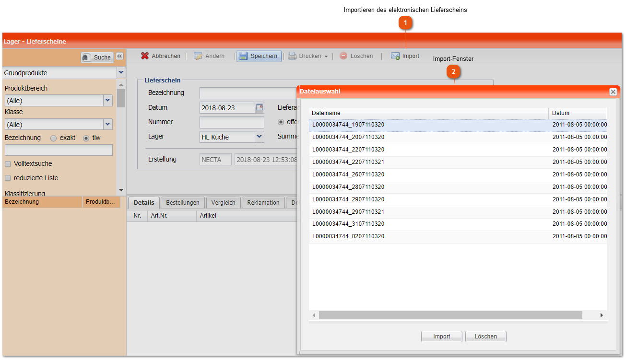Click the Produktb... column header
Viewport: 626px width, 360px height.
pyautogui.click(x=101, y=202)
